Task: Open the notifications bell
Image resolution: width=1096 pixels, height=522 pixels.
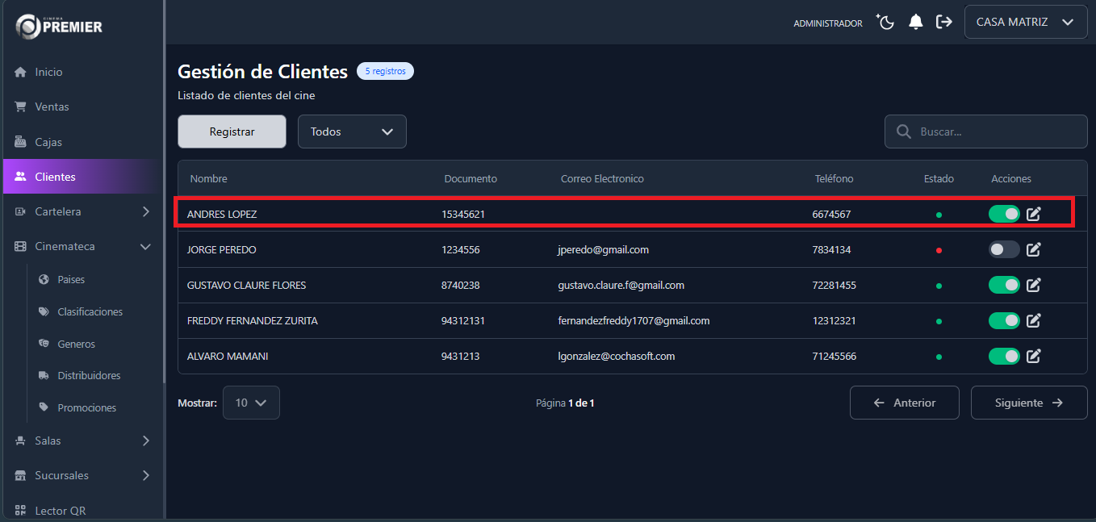Action: point(915,23)
